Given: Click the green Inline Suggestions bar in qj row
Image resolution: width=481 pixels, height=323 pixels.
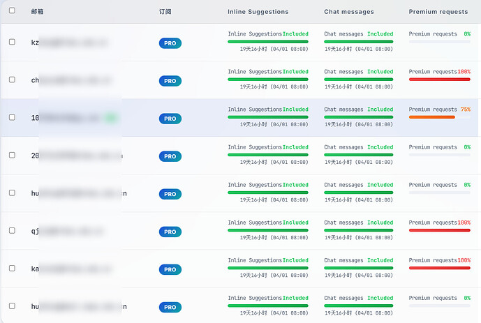Looking at the screenshot, I should pyautogui.click(x=268, y=230).
